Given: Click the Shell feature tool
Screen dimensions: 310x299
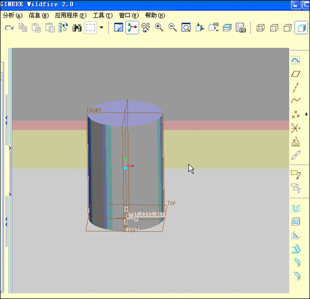Looking at the screenshot, I should click(x=296, y=222).
